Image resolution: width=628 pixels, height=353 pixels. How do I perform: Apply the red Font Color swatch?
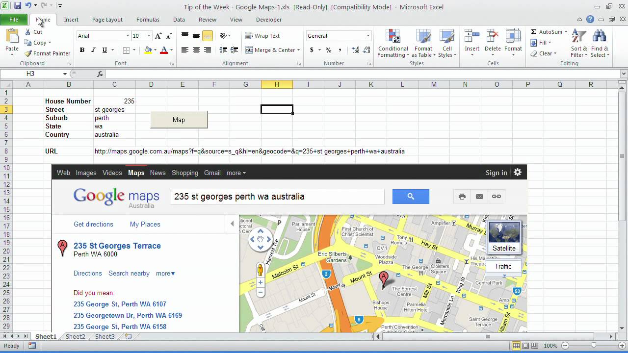coord(164,50)
